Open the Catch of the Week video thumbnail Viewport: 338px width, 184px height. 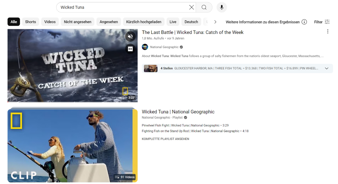coord(72,66)
